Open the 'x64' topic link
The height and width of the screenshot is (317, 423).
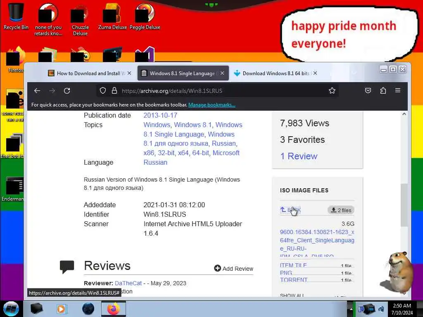click(x=183, y=153)
